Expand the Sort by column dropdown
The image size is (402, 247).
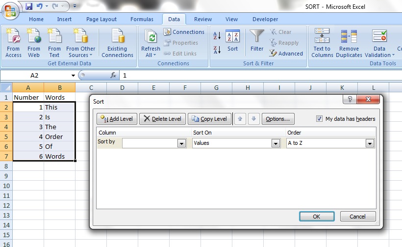point(181,143)
